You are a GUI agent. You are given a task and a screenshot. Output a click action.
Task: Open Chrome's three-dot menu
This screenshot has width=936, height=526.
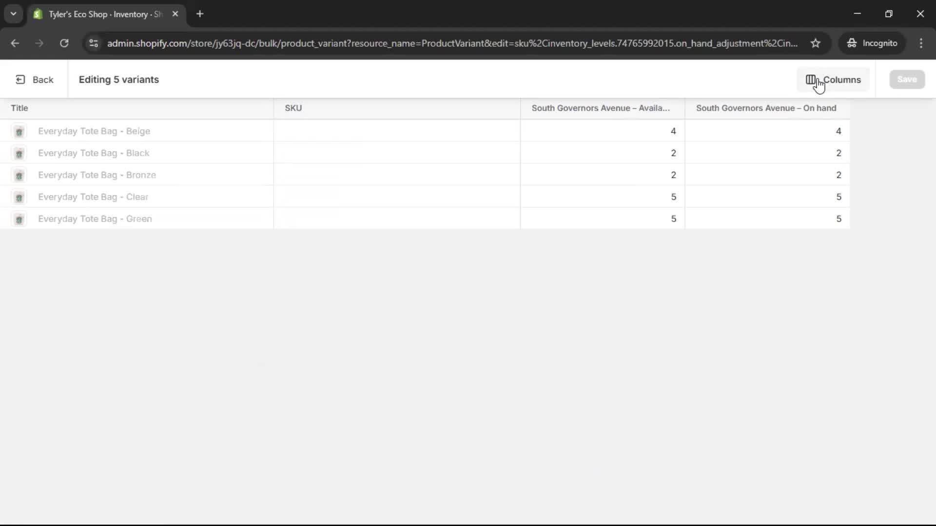(x=921, y=43)
